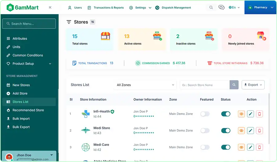
Task: Click the Medi Care logo
Action: click(86, 147)
